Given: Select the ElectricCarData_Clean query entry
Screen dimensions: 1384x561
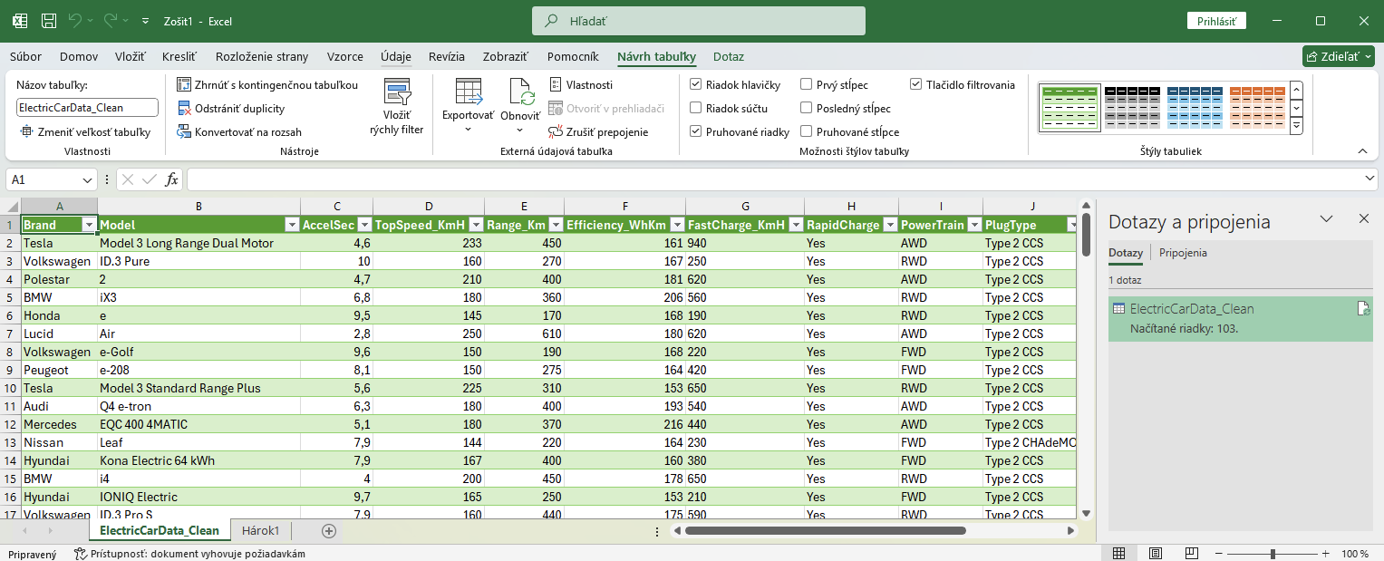Looking at the screenshot, I should (x=1240, y=318).
